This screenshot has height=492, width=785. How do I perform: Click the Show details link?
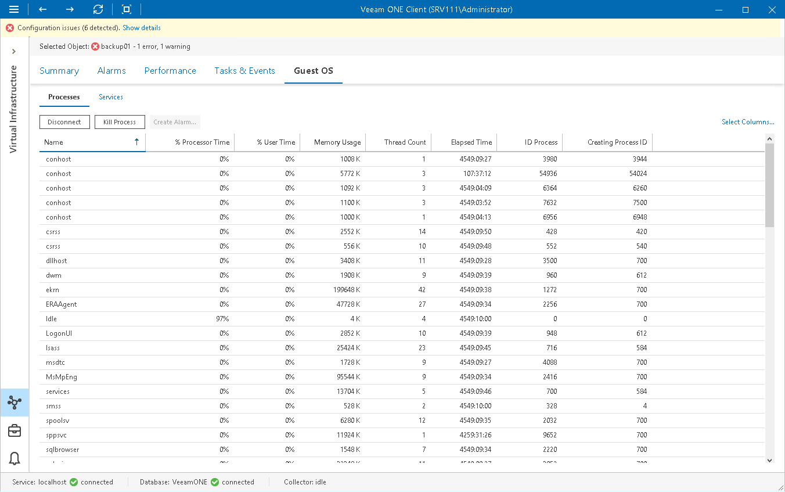141,27
